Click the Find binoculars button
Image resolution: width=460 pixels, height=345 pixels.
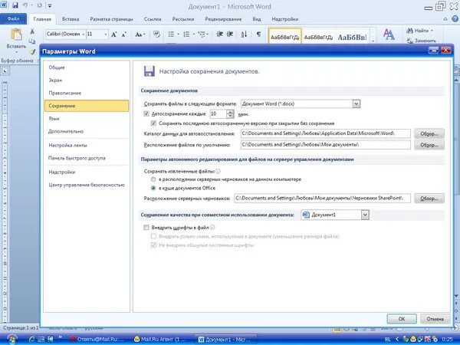pos(420,31)
